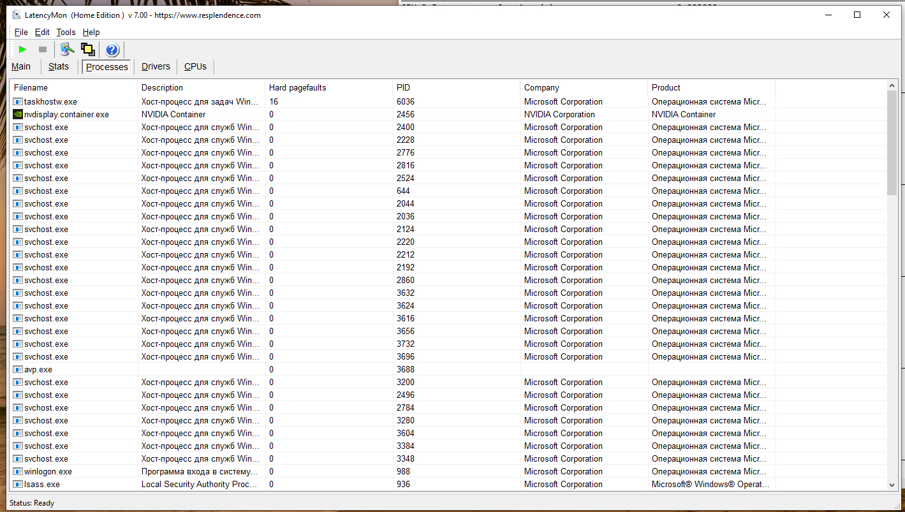This screenshot has width=905, height=512.
Task: Click the gray stop monitor icon
Action: point(43,49)
